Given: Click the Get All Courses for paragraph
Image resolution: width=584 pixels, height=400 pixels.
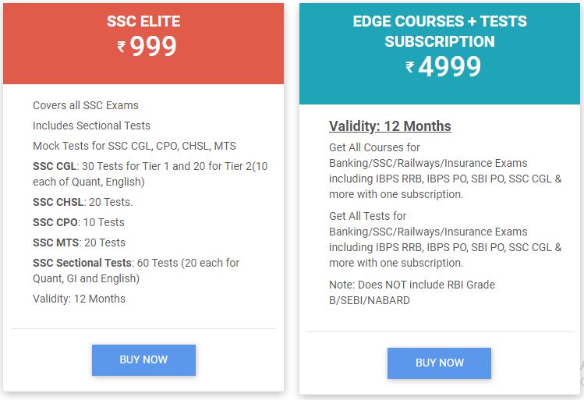Looking at the screenshot, I should 445,171.
